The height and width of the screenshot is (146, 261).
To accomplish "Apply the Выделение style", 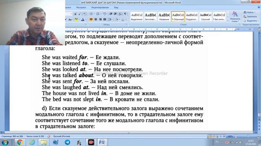I will [137, 17].
